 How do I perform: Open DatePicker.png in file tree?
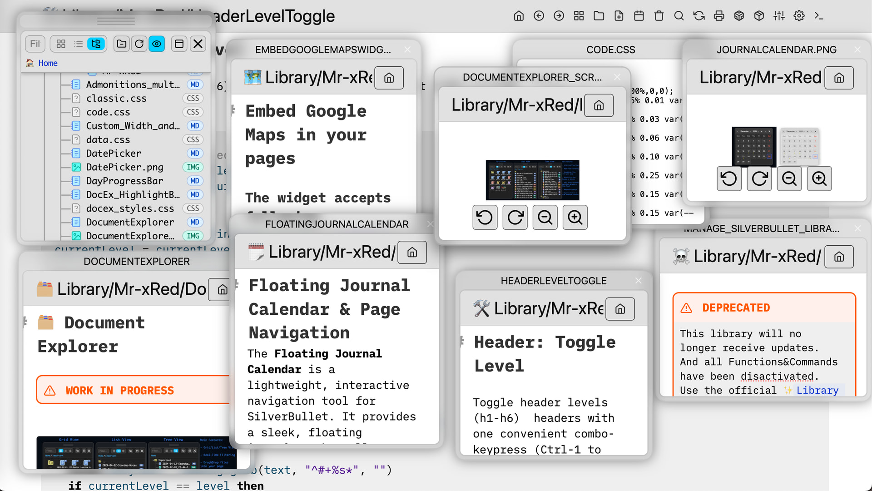(124, 167)
